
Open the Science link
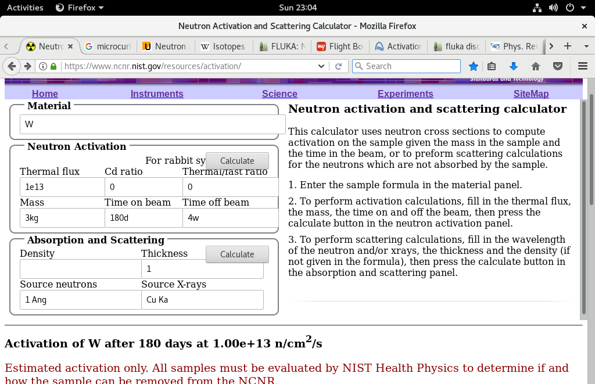[x=279, y=94]
